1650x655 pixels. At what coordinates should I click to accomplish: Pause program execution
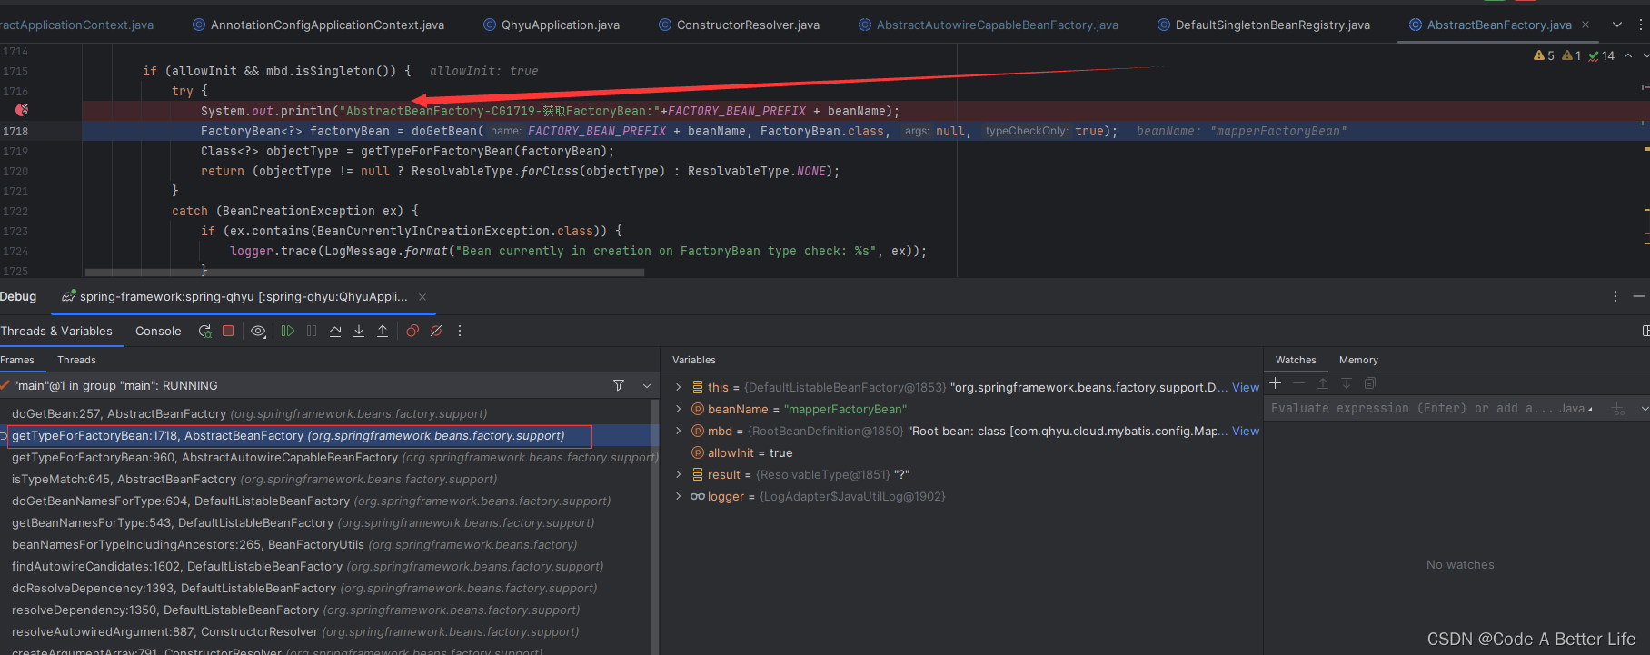click(312, 332)
